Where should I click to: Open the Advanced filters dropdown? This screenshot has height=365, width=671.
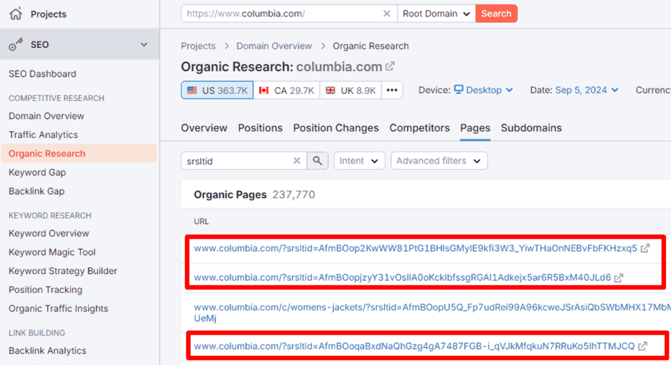[x=439, y=161]
